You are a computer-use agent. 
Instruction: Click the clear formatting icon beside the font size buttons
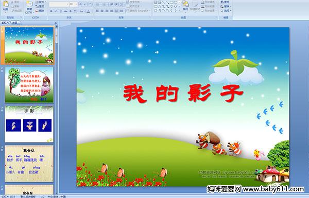(90, 4)
